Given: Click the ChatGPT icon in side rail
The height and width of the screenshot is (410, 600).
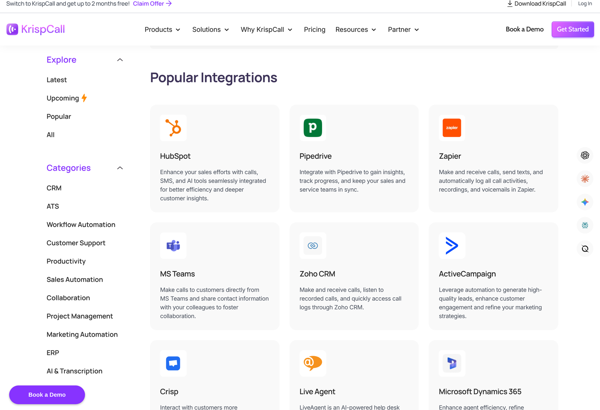Looking at the screenshot, I should (x=585, y=155).
